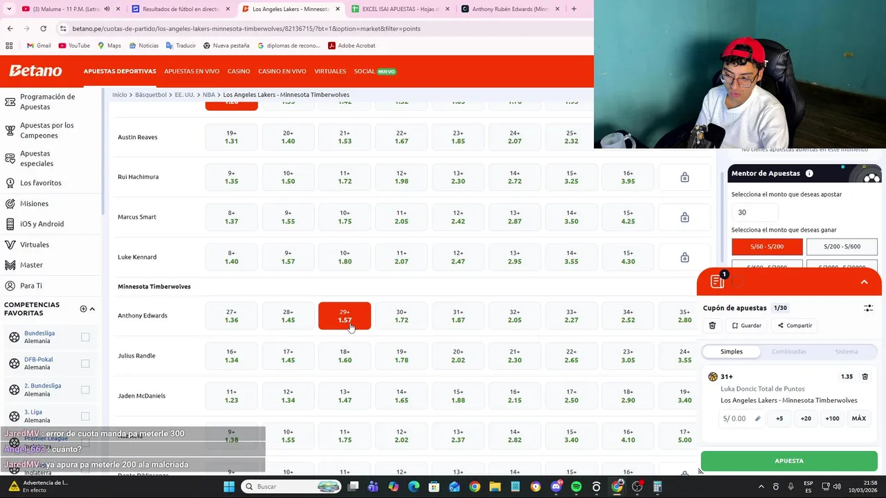The height and width of the screenshot is (498, 886).
Task: Add +20 to the stake
Action: pos(806,418)
